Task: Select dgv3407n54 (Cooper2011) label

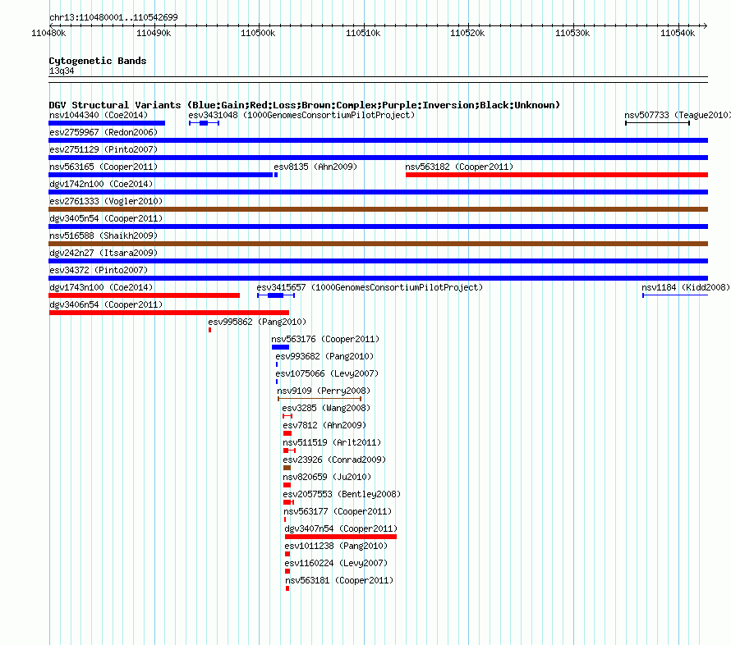Action: click(x=341, y=529)
